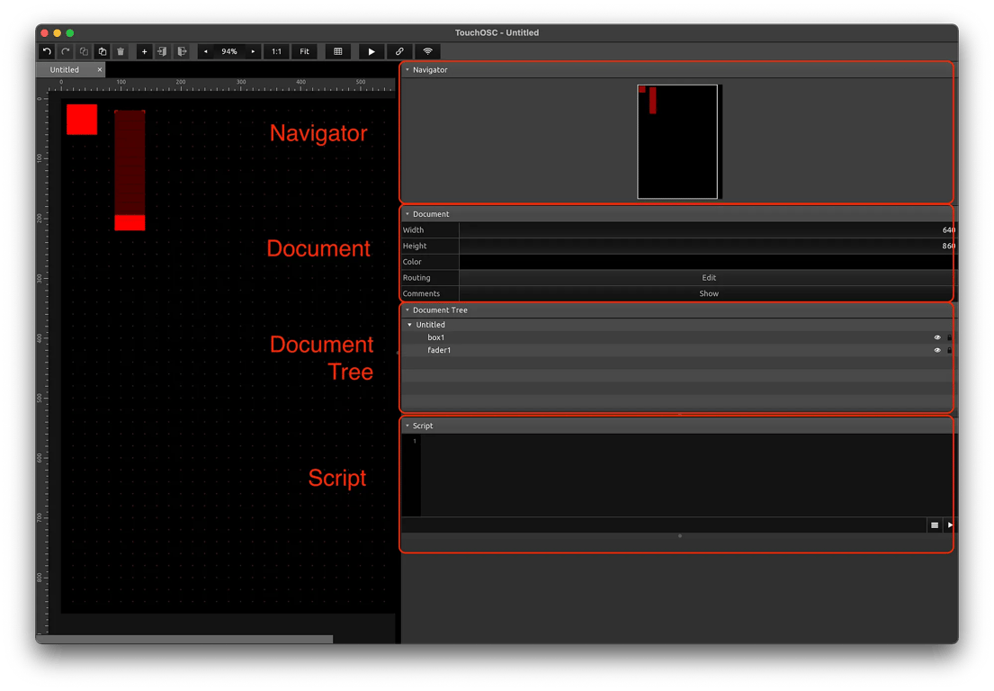
Task: Collapse the Document panel
Action: [407, 213]
